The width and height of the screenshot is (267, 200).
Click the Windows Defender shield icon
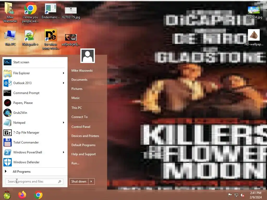pos(8,162)
